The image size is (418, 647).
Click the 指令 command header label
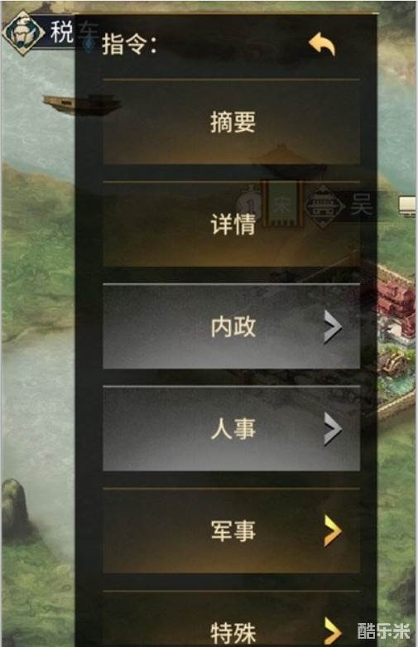(129, 44)
